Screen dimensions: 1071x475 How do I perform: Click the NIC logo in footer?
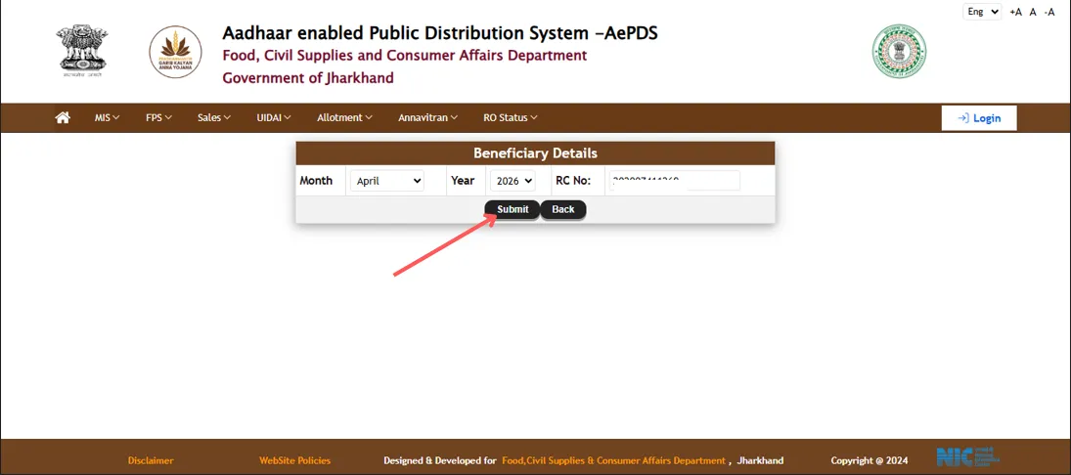[966, 457]
